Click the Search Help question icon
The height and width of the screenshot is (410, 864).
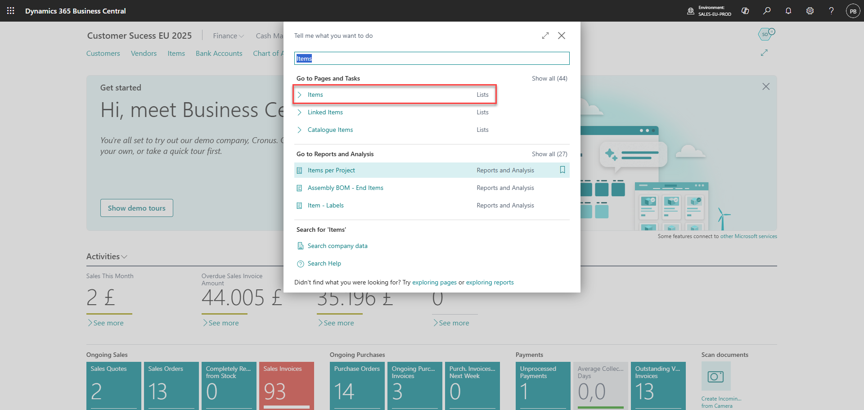(x=301, y=264)
